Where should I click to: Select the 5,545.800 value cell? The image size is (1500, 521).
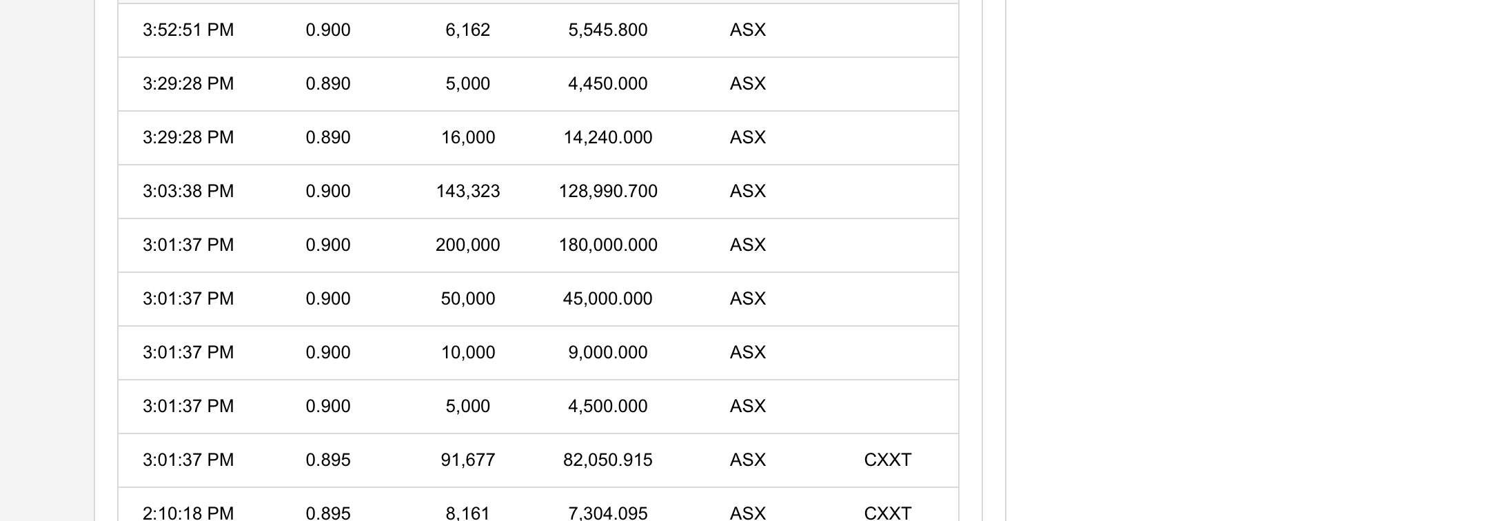(x=608, y=30)
